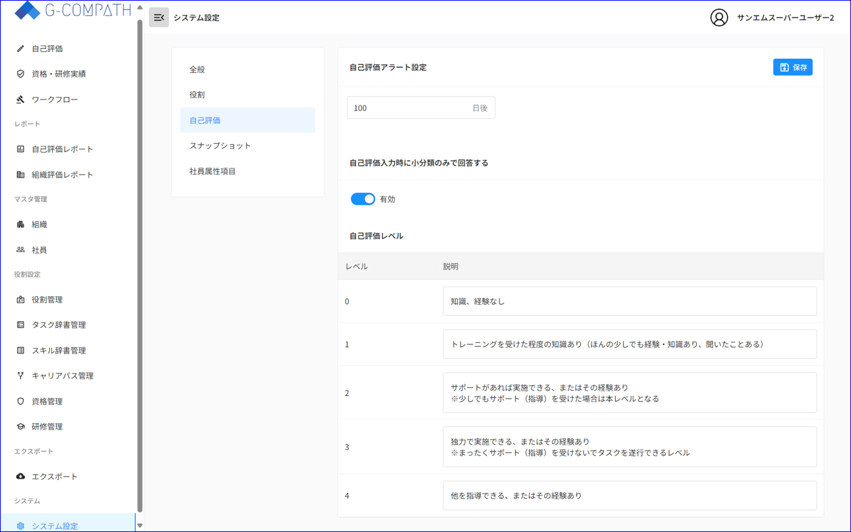851x532 pixels.
Task: Click the 自己評価レベル heading
Action: [x=376, y=236]
